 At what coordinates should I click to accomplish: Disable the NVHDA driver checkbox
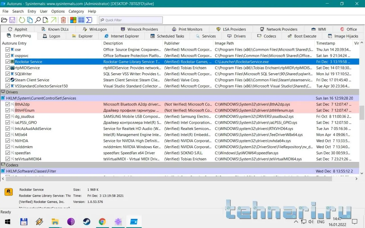tap(8, 141)
